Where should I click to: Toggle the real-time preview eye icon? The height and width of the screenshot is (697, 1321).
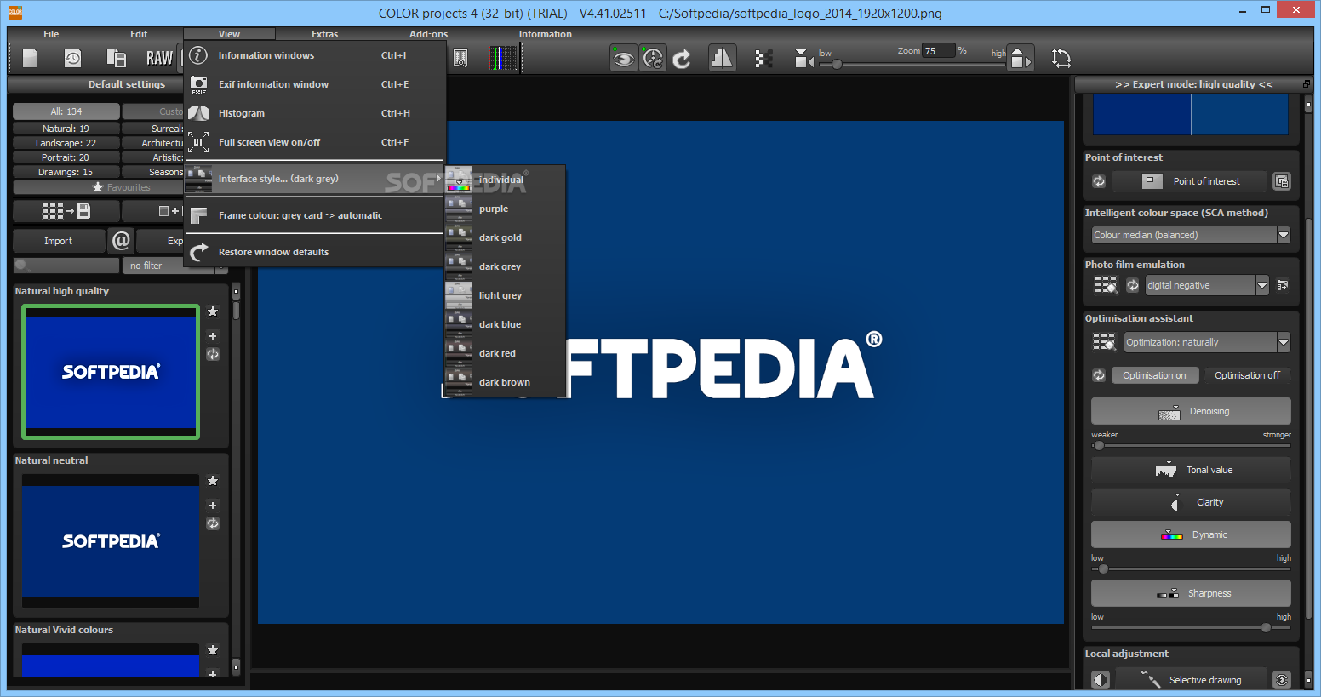pyautogui.click(x=623, y=58)
